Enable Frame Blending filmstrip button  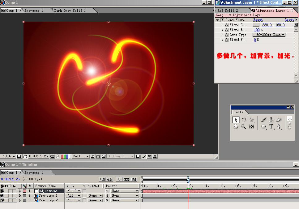click(x=126, y=179)
